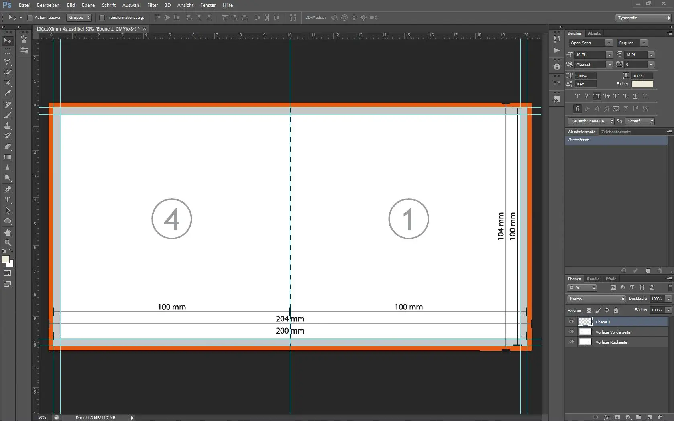Select the Move tool
Screen dimensions: 674x421
tap(8, 41)
